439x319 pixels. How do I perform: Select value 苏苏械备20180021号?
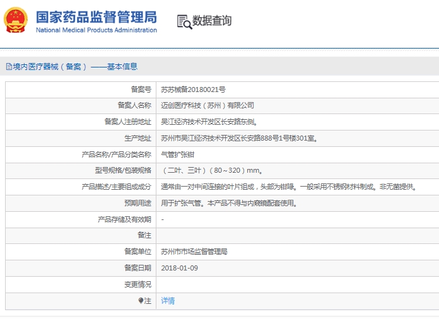click(193, 90)
